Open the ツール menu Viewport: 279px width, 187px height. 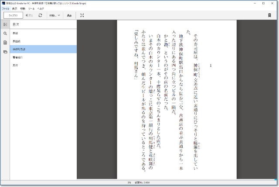pos(31,8)
